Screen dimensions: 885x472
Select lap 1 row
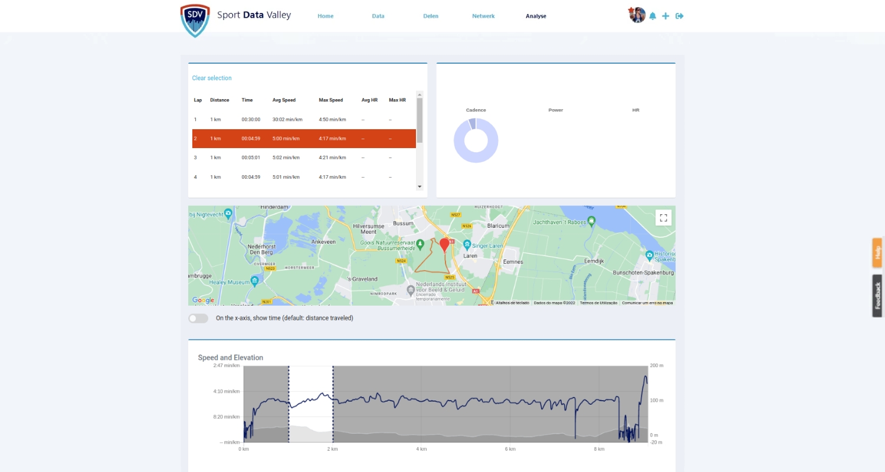(x=304, y=119)
